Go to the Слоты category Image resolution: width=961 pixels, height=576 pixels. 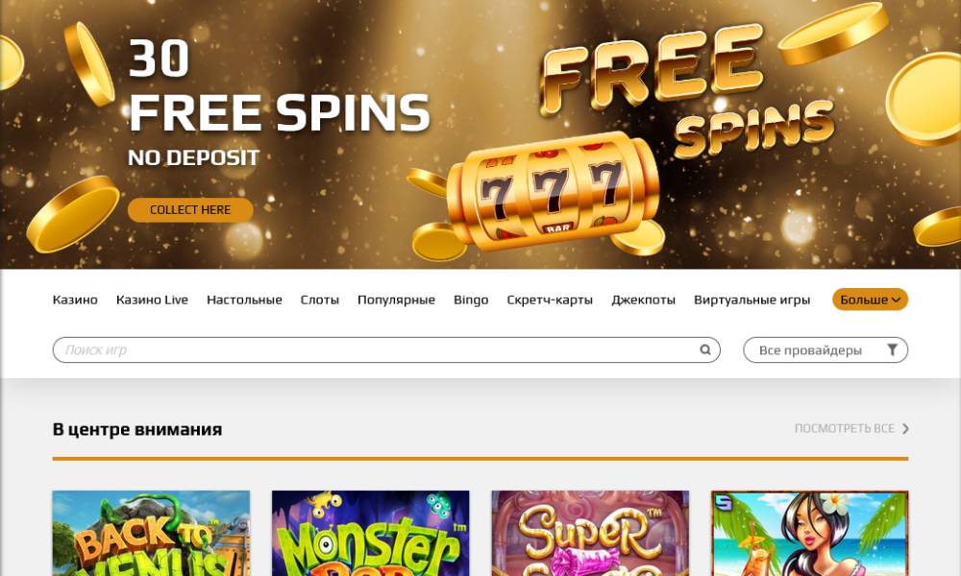click(319, 300)
